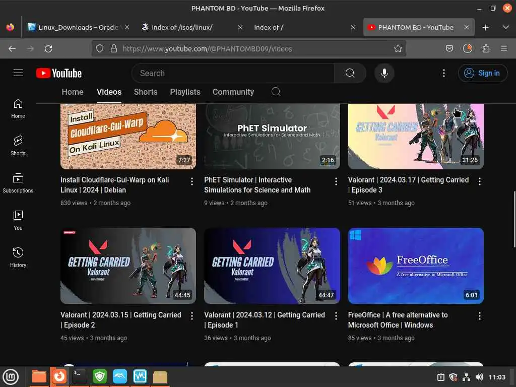Open You in the sidebar
The width and height of the screenshot is (516, 387).
18,220
